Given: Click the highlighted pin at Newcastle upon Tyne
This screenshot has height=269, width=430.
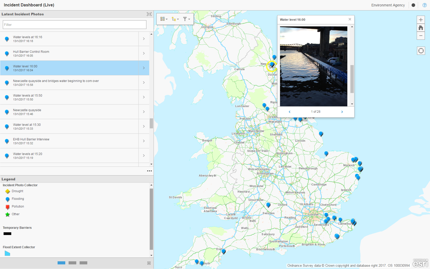Looking at the screenshot, I should point(272,64).
